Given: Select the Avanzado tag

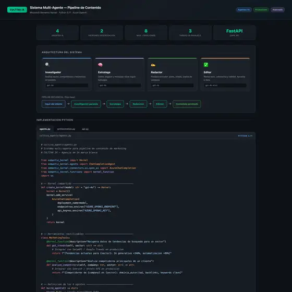Looking at the screenshot, I should [x=277, y=10].
